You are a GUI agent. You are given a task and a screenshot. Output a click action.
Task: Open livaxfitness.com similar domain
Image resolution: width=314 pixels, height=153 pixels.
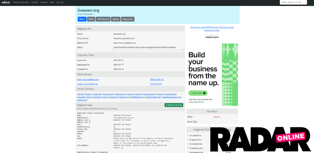tap(136, 97)
